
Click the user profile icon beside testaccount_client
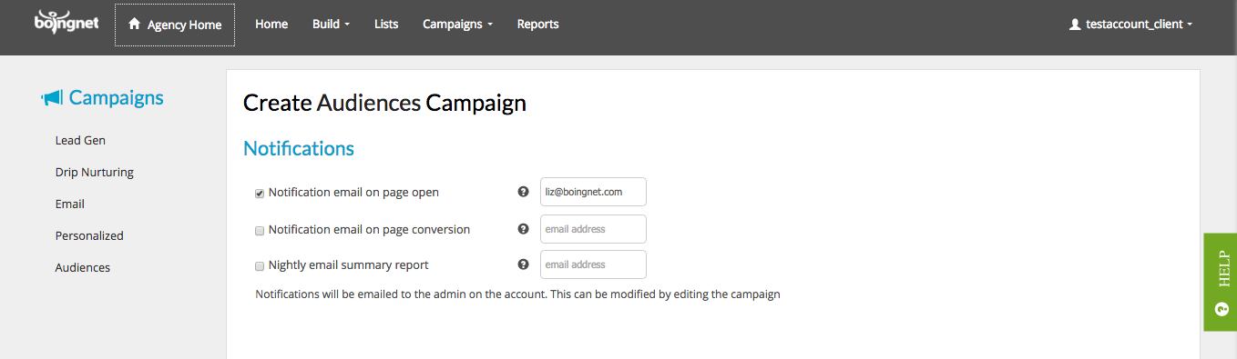(1075, 25)
